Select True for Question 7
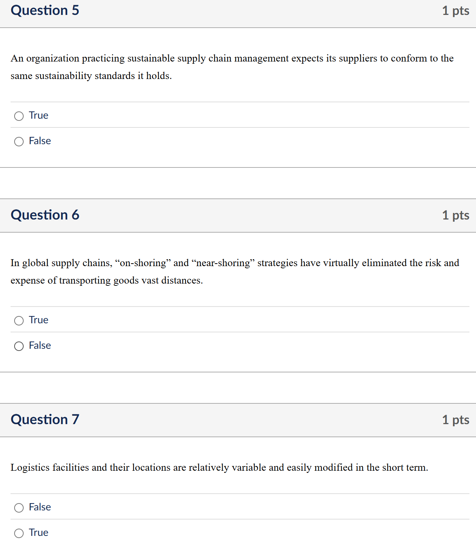Image resolution: width=476 pixels, height=557 pixels. (x=19, y=533)
